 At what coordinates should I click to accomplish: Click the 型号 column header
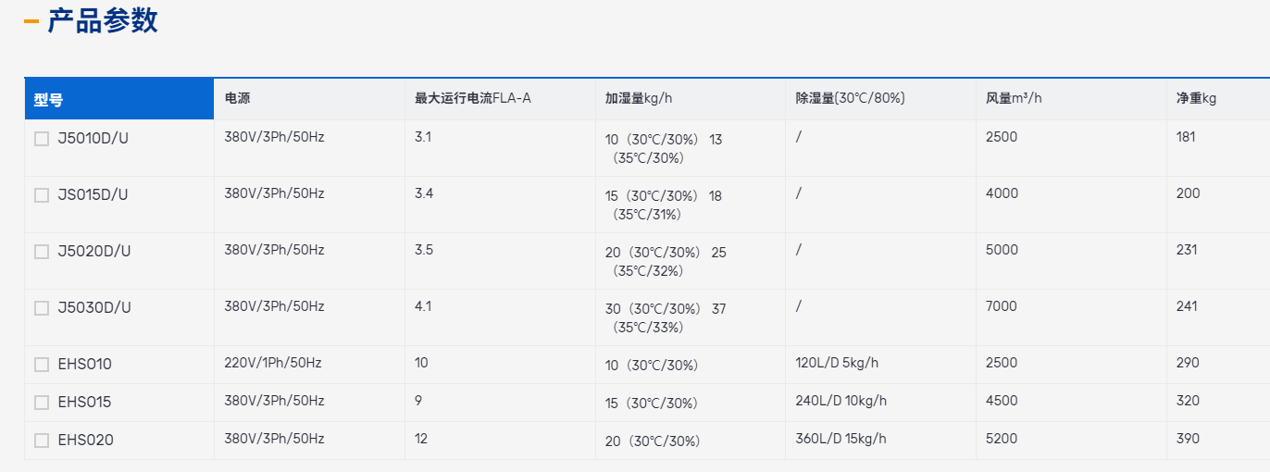pos(119,99)
